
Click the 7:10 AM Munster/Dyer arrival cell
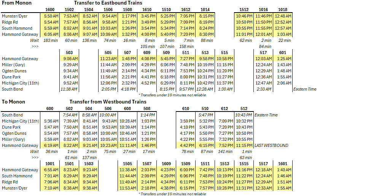[x=50, y=188]
